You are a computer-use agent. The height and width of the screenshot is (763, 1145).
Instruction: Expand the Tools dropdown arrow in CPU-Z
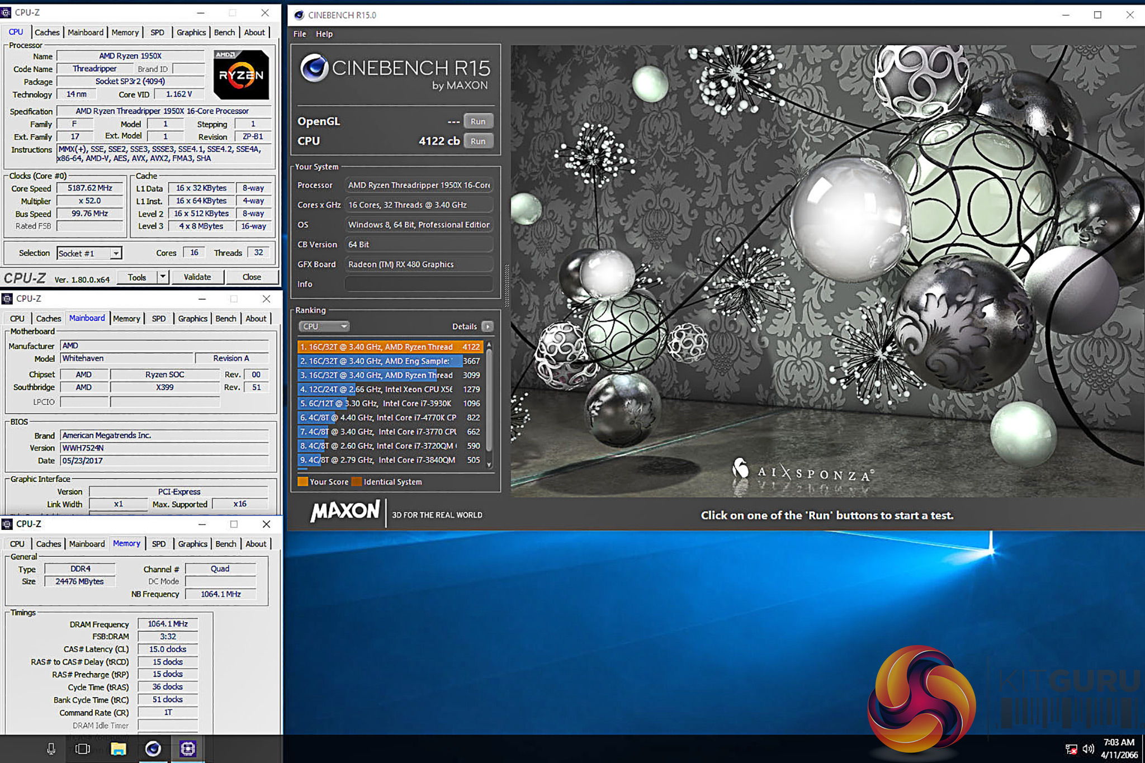163,277
